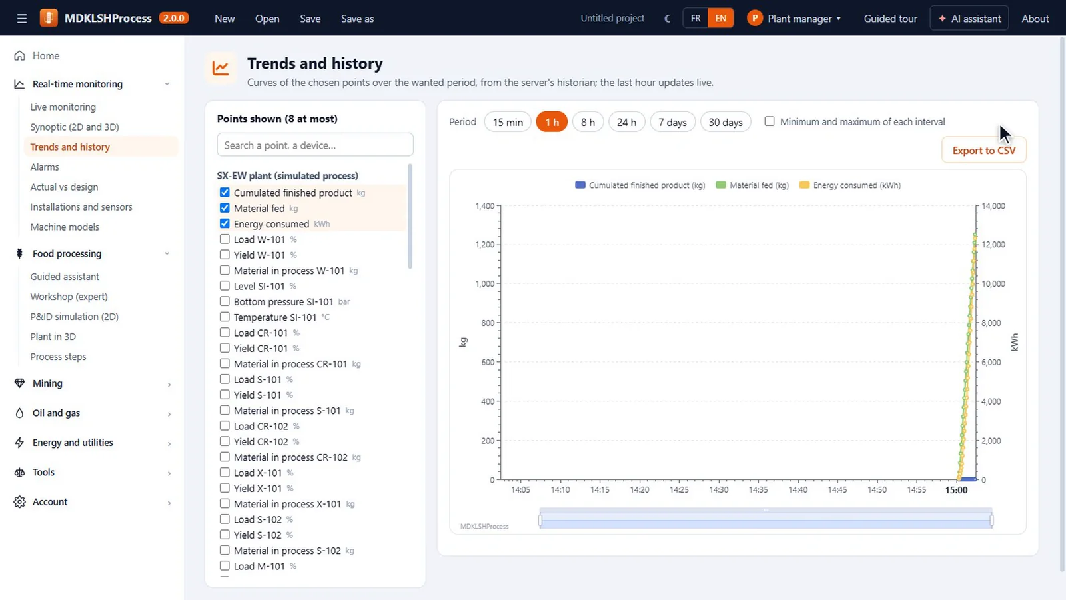Focus the Search a point input field
Screen dimensions: 1066x600
pyautogui.click(x=315, y=145)
